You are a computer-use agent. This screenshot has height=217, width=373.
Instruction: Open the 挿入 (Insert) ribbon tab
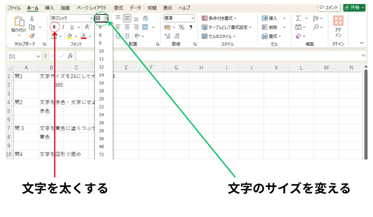pos(50,8)
